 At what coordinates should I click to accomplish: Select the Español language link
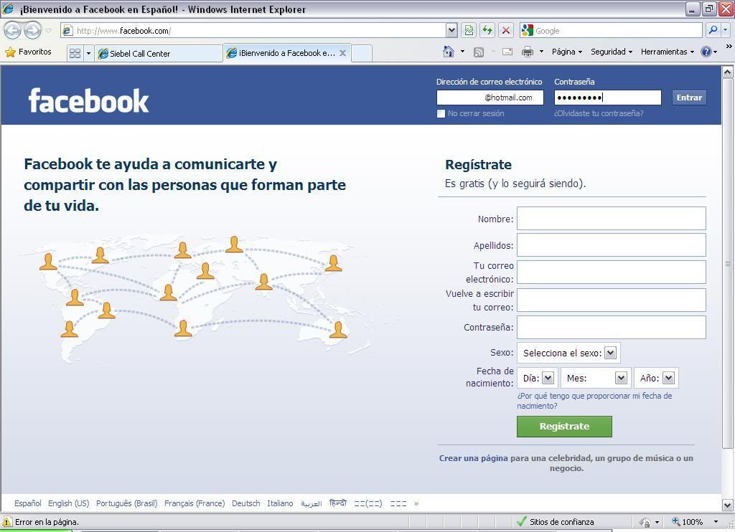click(28, 503)
